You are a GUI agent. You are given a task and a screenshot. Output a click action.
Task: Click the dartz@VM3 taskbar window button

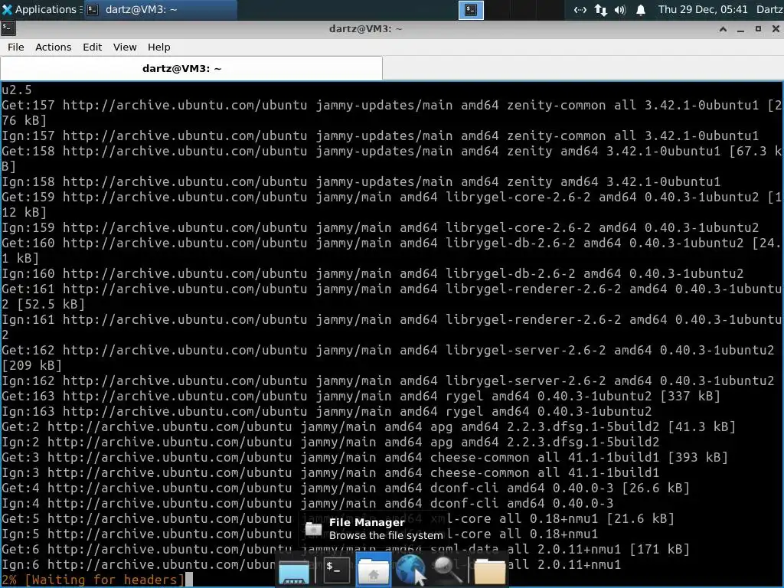[x=160, y=9]
